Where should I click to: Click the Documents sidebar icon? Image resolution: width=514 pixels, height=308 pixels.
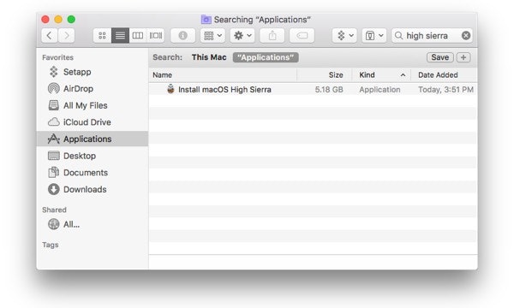click(53, 172)
